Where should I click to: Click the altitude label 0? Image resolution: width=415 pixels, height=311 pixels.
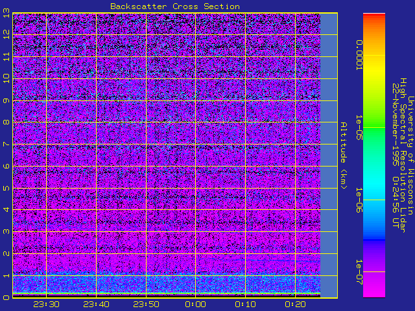pos(6,297)
